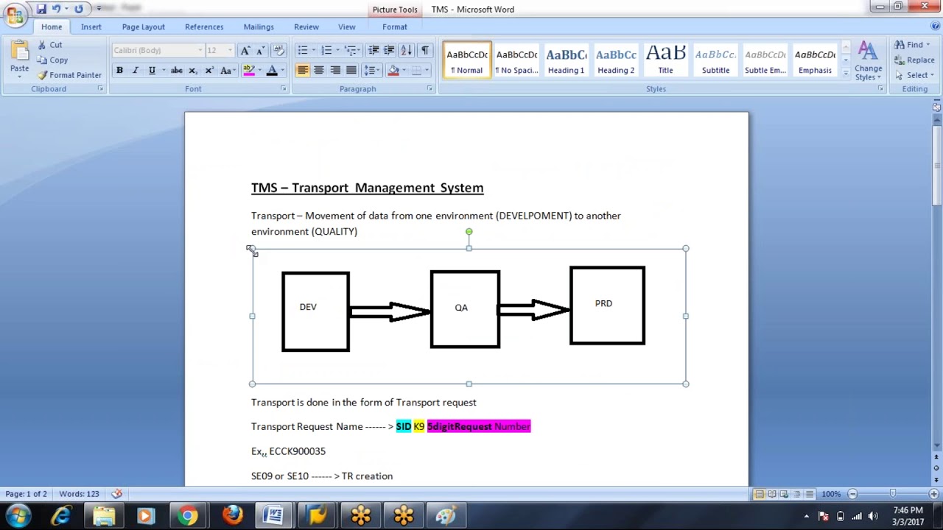The height and width of the screenshot is (530, 943).
Task: Open the References ribbon tab
Action: click(x=204, y=26)
